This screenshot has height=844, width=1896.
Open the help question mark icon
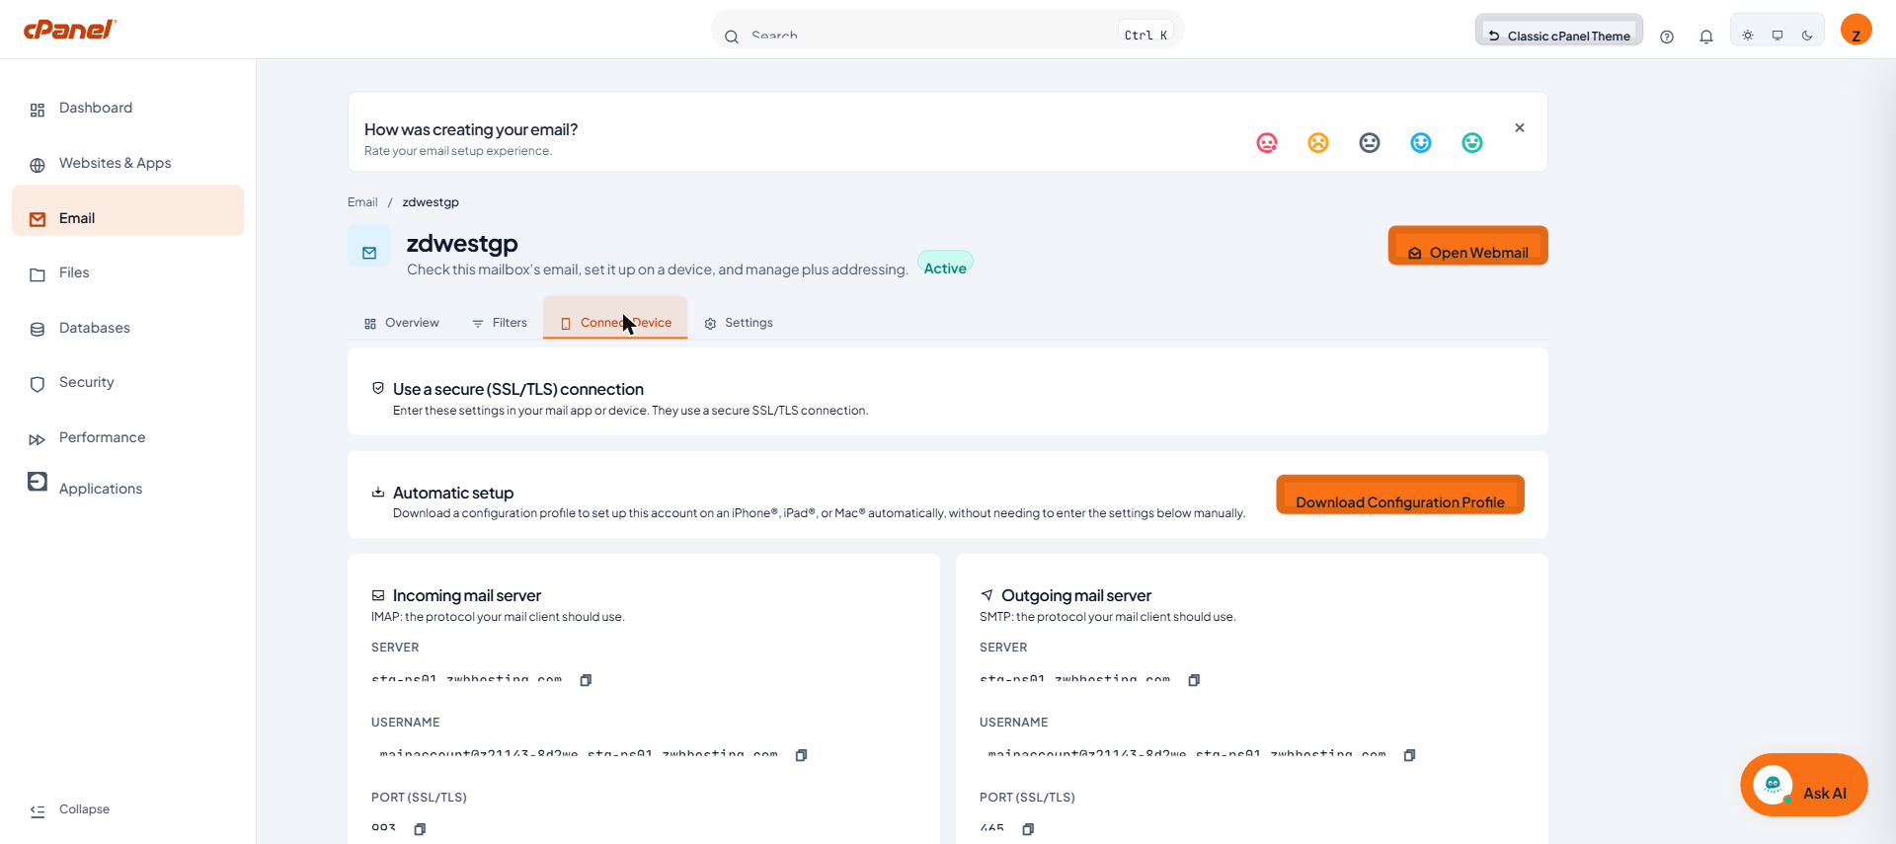(1667, 37)
